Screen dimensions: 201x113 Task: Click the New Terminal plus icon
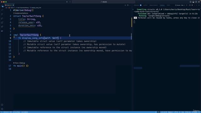(x=187, y=5)
